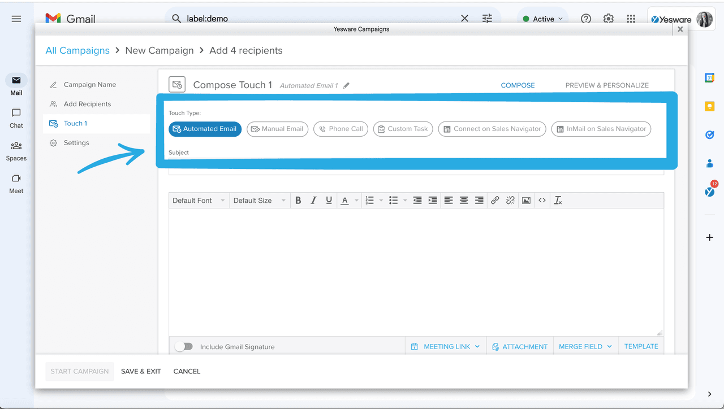
Task: Switch to the PREVIEW & PERSONALIZE tab
Action: [x=607, y=85]
